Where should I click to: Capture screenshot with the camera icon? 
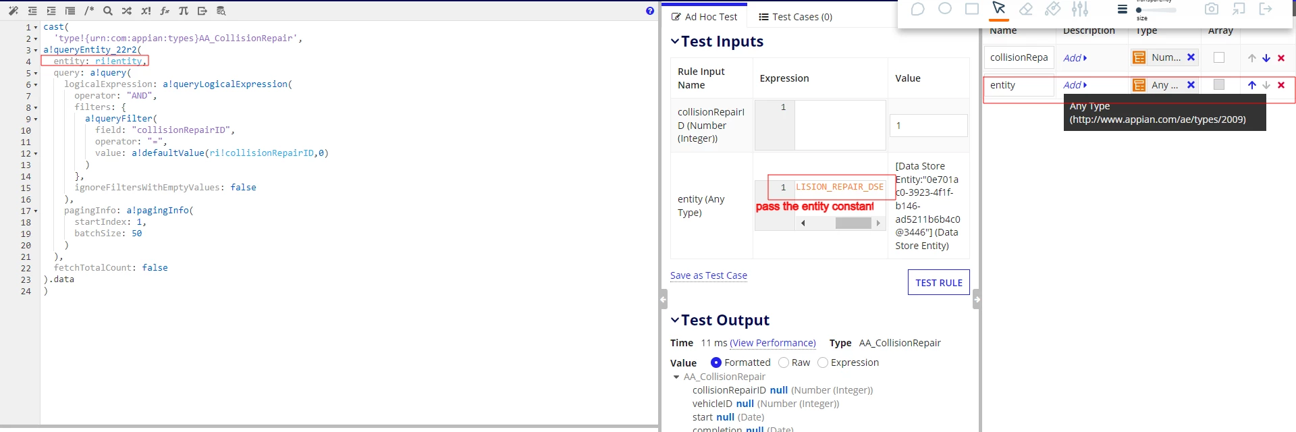[x=1212, y=9]
